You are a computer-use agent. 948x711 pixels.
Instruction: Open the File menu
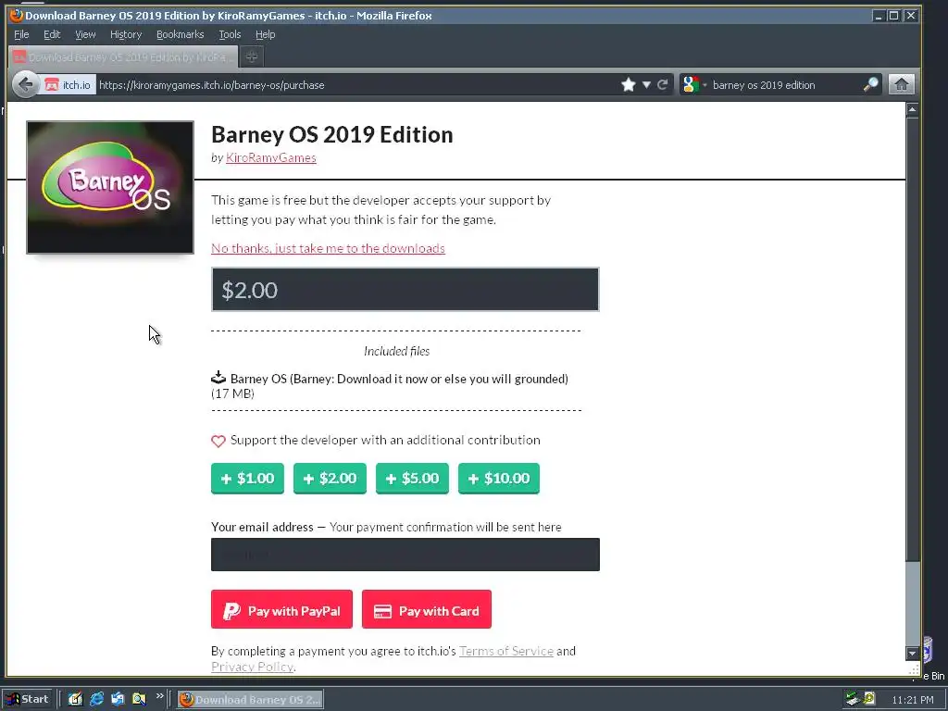(21, 34)
